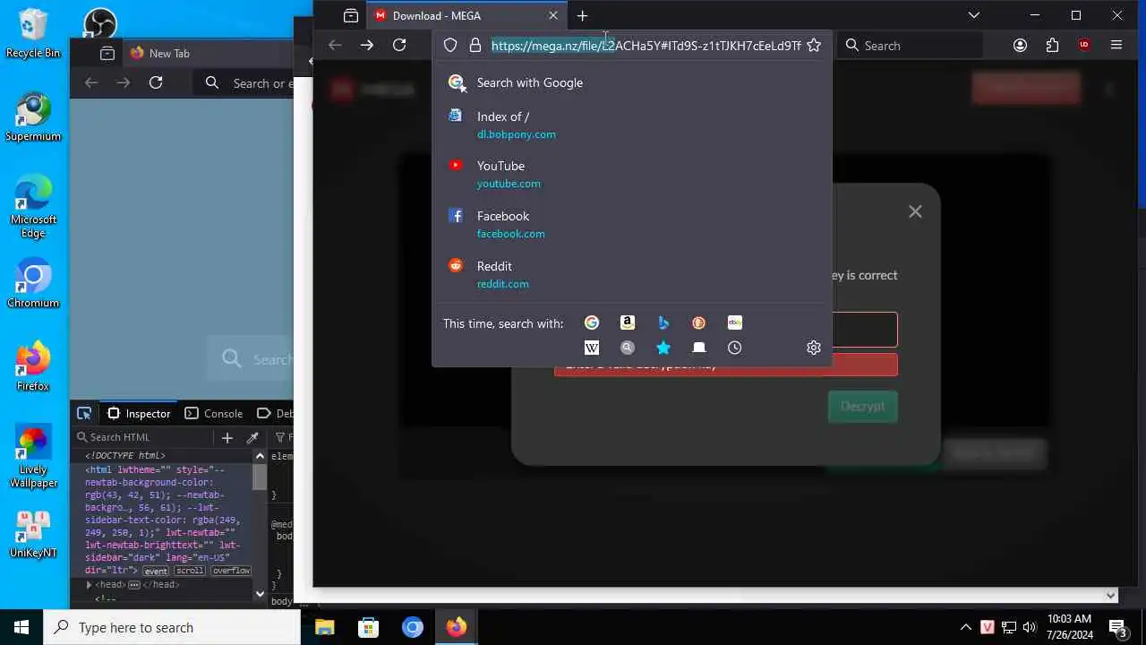The width and height of the screenshot is (1146, 645).
Task: Click the <!DOCTYPE html> line in Inspector
Action: pos(126,456)
